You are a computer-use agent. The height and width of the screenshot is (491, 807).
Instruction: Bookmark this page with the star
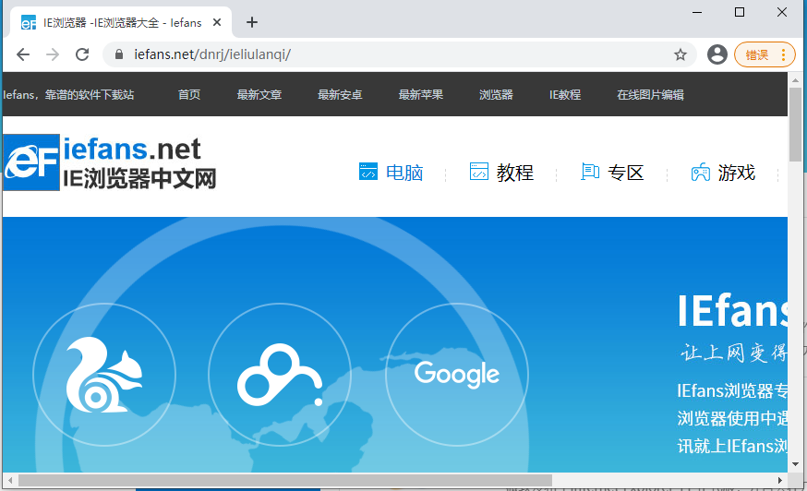pyautogui.click(x=681, y=54)
